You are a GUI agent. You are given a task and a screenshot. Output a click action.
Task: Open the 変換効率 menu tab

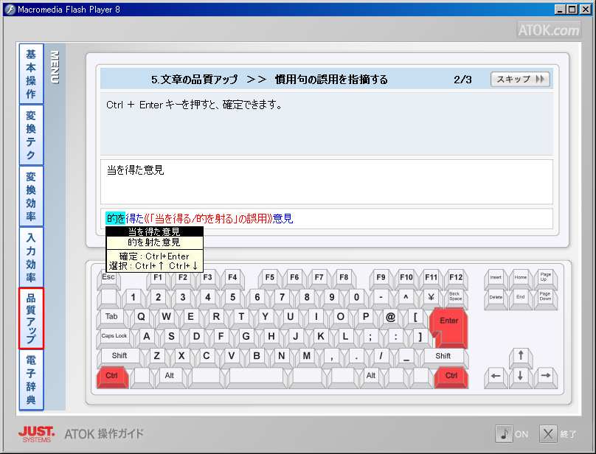tap(31, 196)
